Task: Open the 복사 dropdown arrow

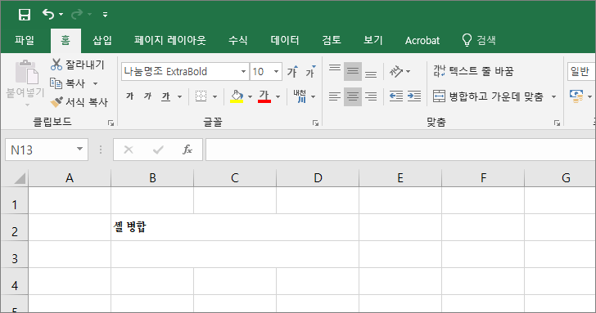Action: [x=96, y=83]
